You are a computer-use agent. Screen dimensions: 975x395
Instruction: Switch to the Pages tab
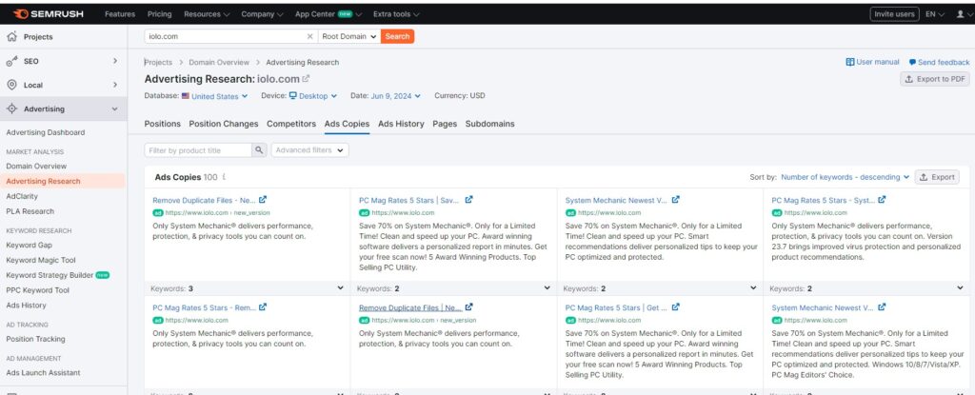pos(446,124)
